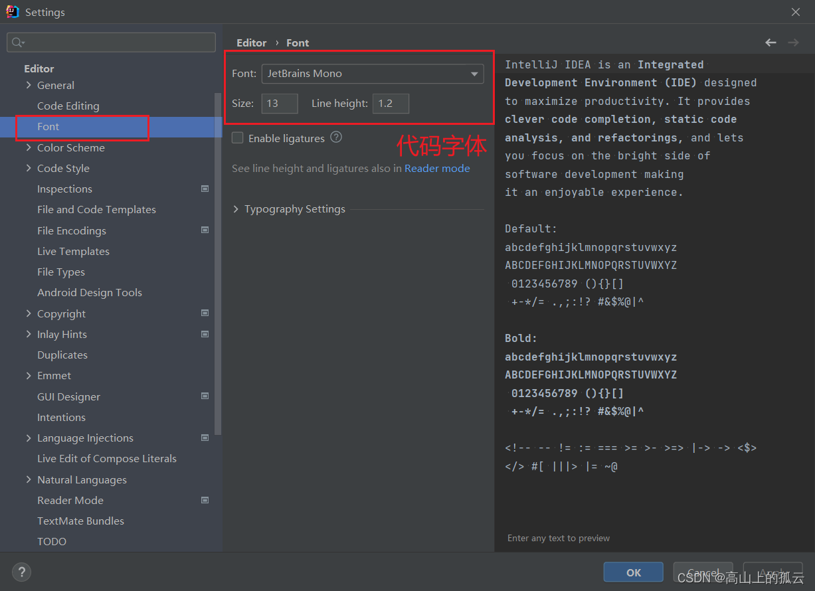The width and height of the screenshot is (815, 591).
Task: Click 'Enter any text to preview' hint
Action: [x=559, y=538]
